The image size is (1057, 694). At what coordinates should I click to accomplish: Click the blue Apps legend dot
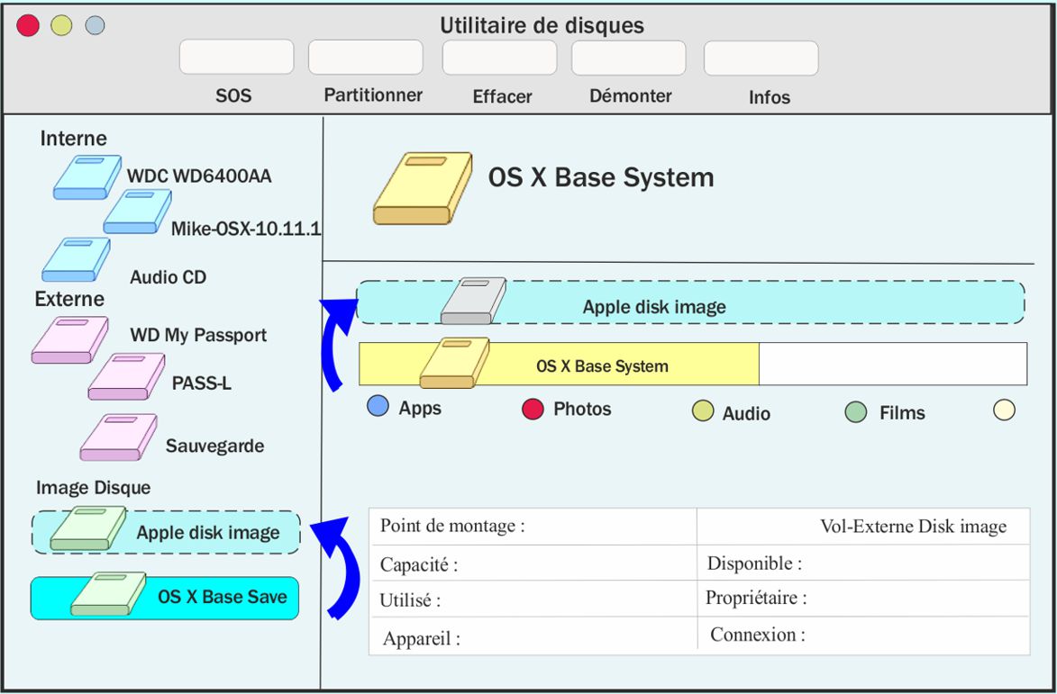coord(378,406)
